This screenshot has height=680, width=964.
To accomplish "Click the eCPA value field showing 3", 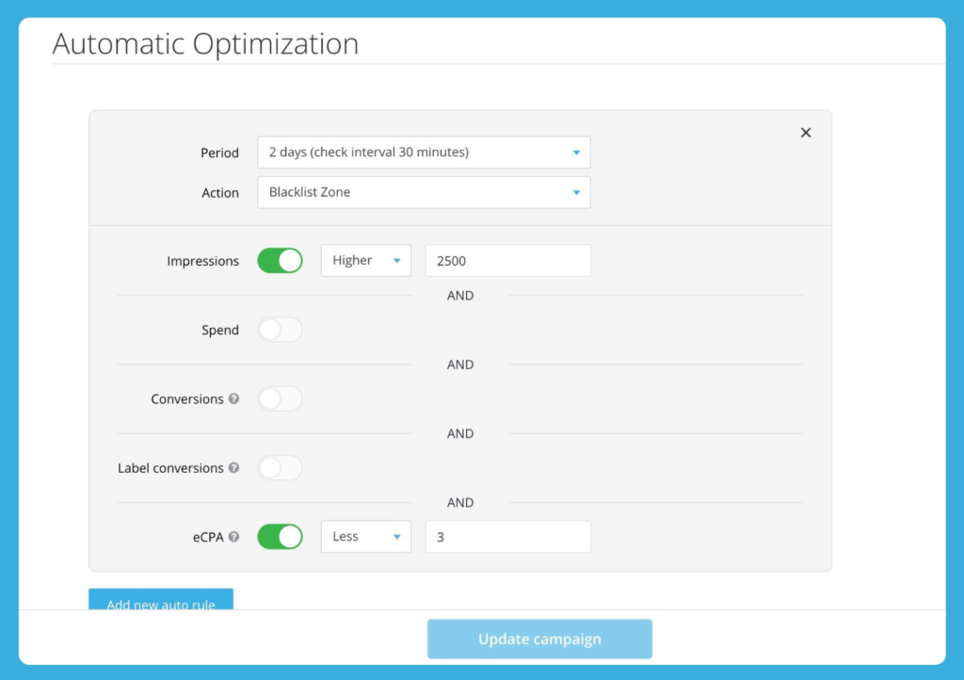I will [x=507, y=537].
